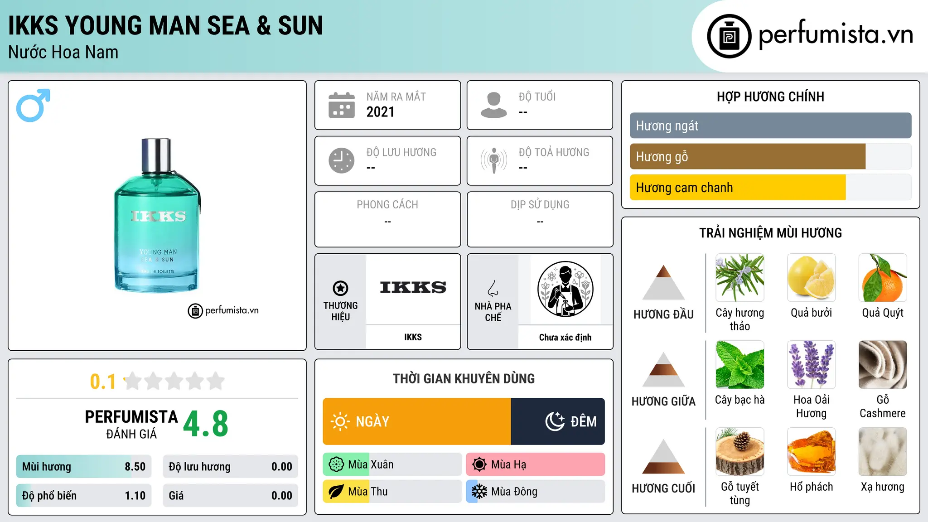Click the Hương Giữa pyramid icon
928x522 pixels.
pos(663,369)
